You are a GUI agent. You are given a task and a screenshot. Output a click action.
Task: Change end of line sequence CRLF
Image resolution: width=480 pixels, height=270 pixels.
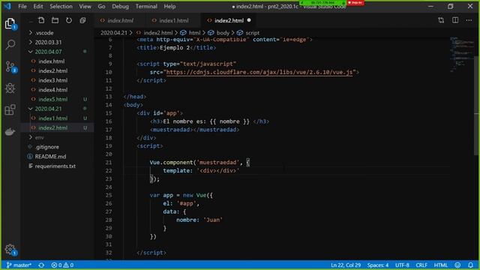click(421, 265)
